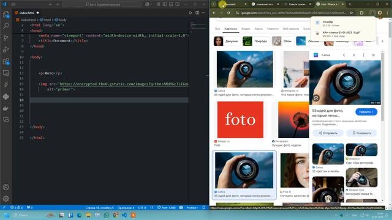Reload the Chrome page
Viewport: 392px width, 220px height.
coord(228,13)
